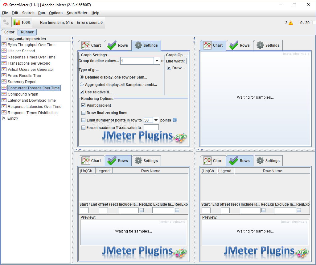Image resolution: width=316 pixels, height=265 pixels.
Task: Click the blue info icon next to points
Action: [175, 120]
